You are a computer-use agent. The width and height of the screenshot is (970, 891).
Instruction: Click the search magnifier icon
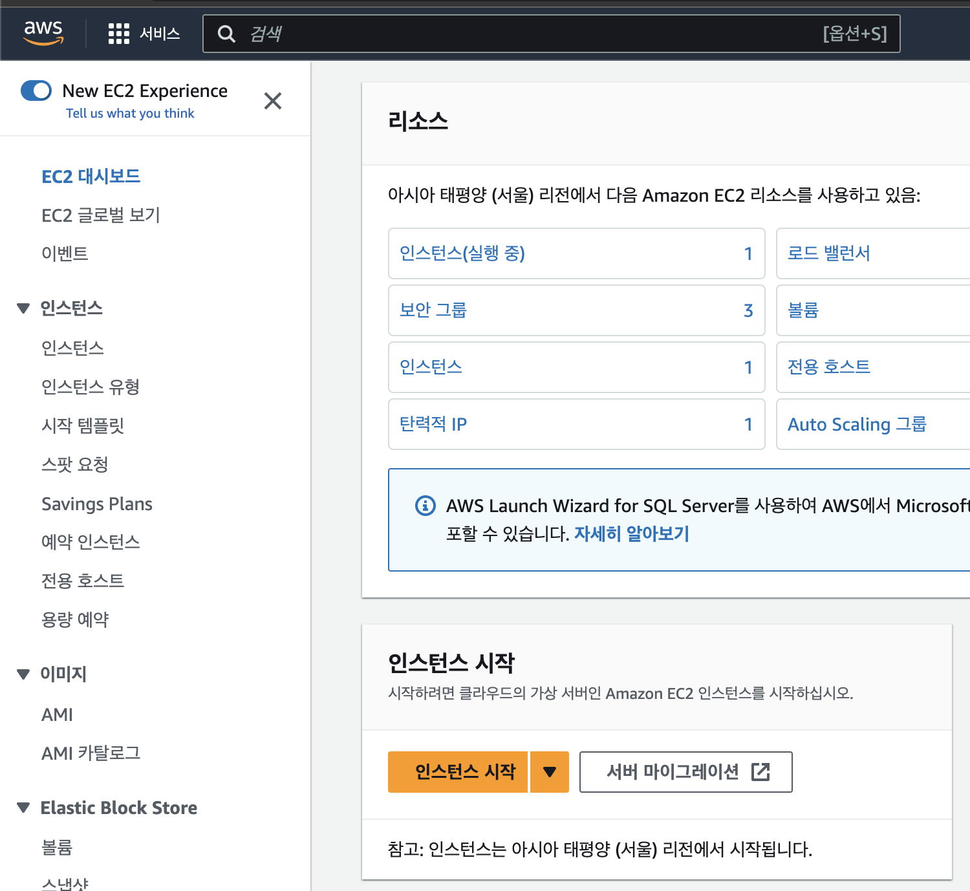click(226, 34)
